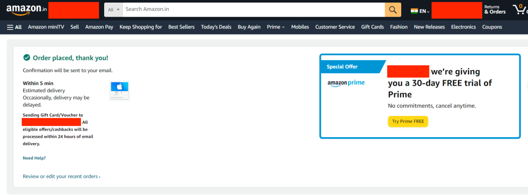Click the amazon prime logo

tap(346, 83)
